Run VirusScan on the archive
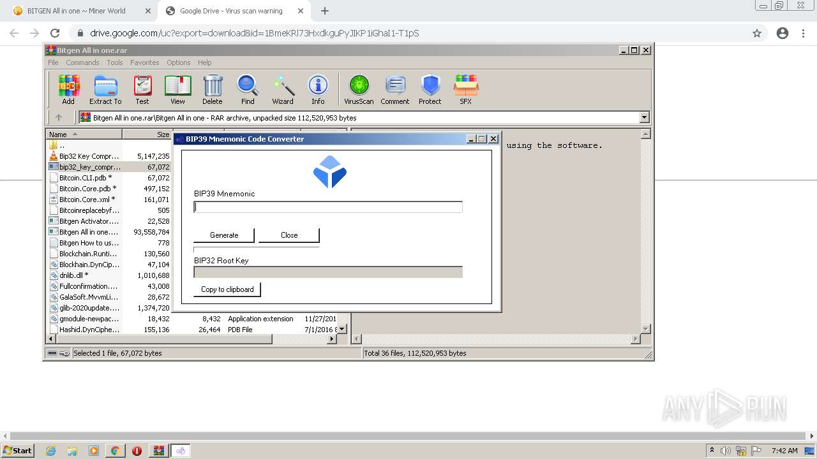 coord(359,89)
